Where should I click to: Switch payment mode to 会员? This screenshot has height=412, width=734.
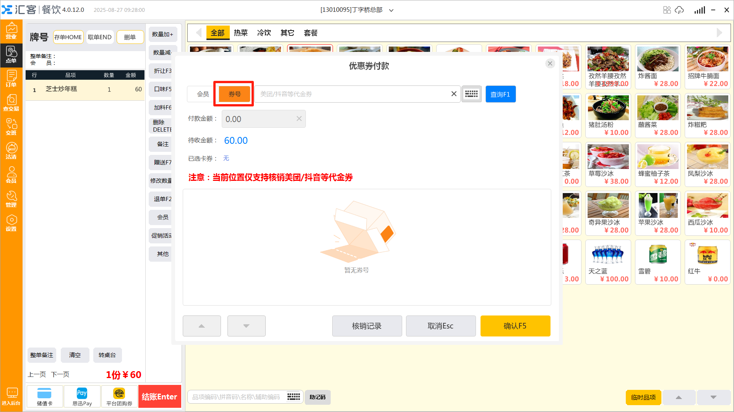click(x=203, y=94)
